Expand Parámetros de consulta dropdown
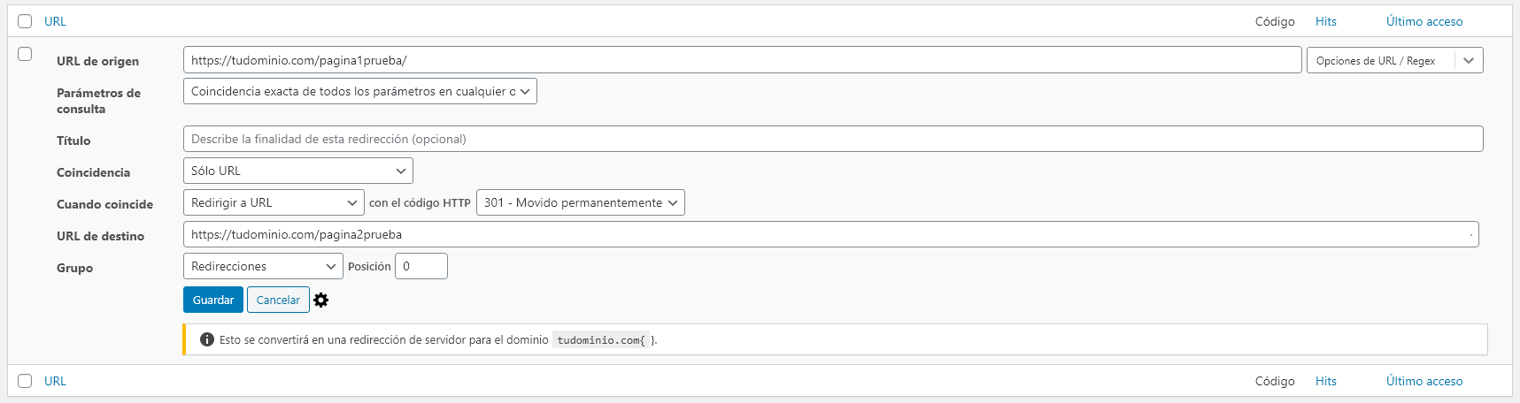 [x=359, y=91]
